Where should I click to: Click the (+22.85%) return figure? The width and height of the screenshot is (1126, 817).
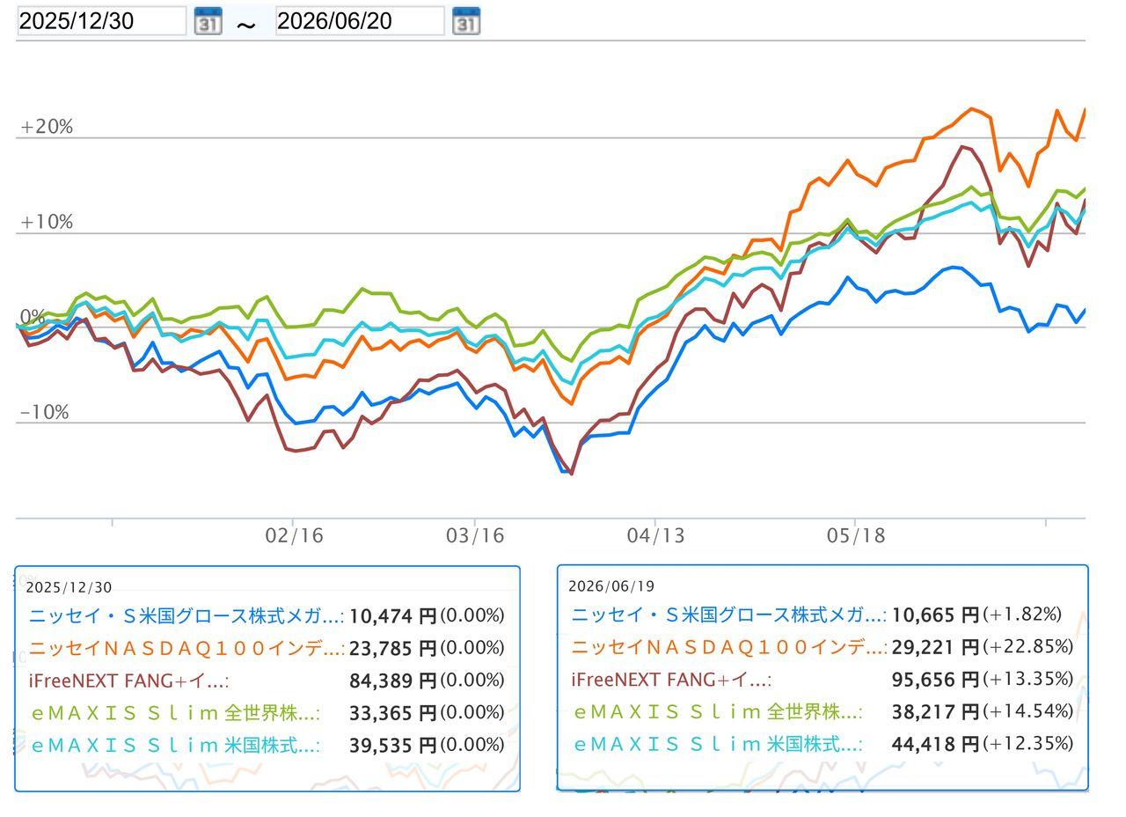click(x=1027, y=646)
